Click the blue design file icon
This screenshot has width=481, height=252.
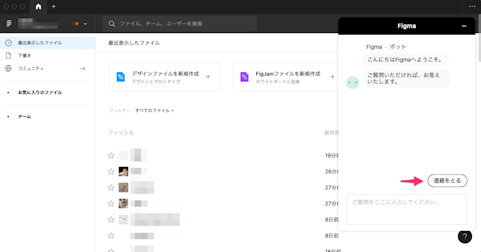[120, 77]
